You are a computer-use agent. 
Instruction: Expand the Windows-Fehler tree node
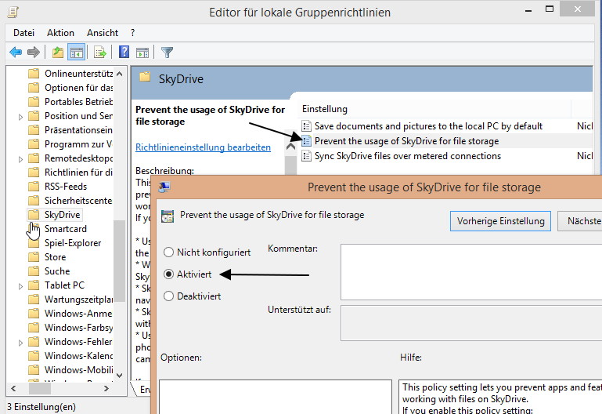tap(20, 343)
